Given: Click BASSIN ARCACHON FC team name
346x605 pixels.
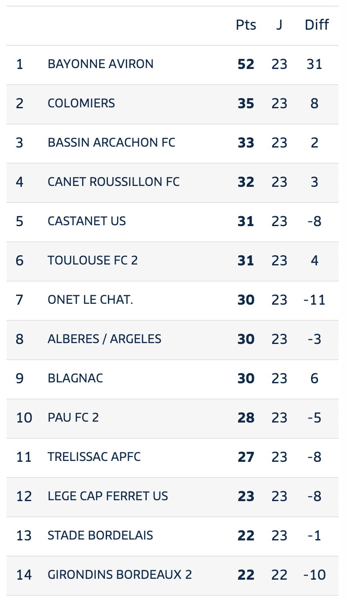Looking at the screenshot, I should coord(111,143).
